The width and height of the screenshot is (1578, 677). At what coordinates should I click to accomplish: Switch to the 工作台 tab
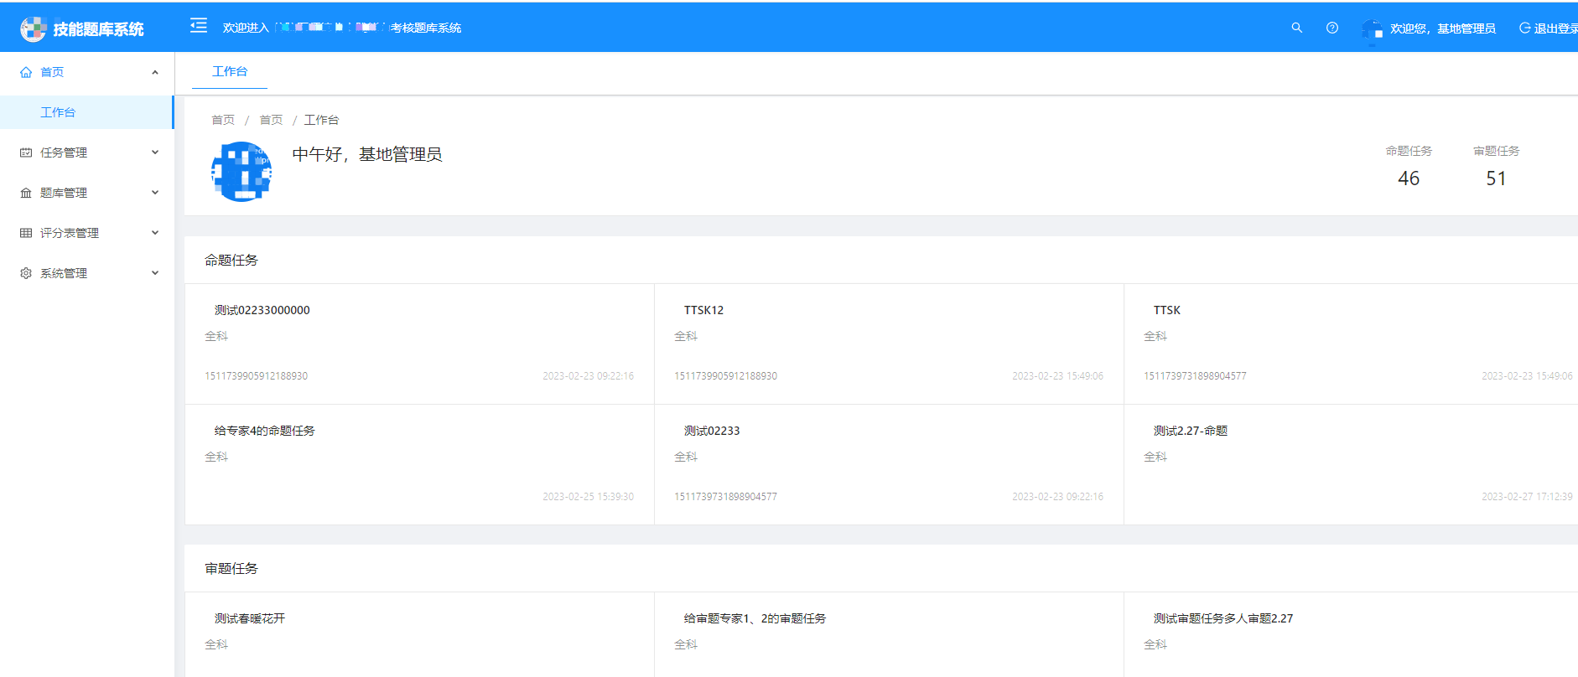230,72
